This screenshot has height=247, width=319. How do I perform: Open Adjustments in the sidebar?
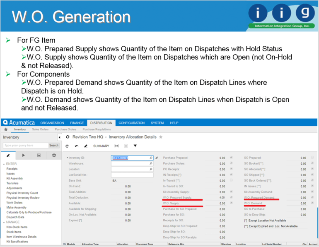[14, 188]
